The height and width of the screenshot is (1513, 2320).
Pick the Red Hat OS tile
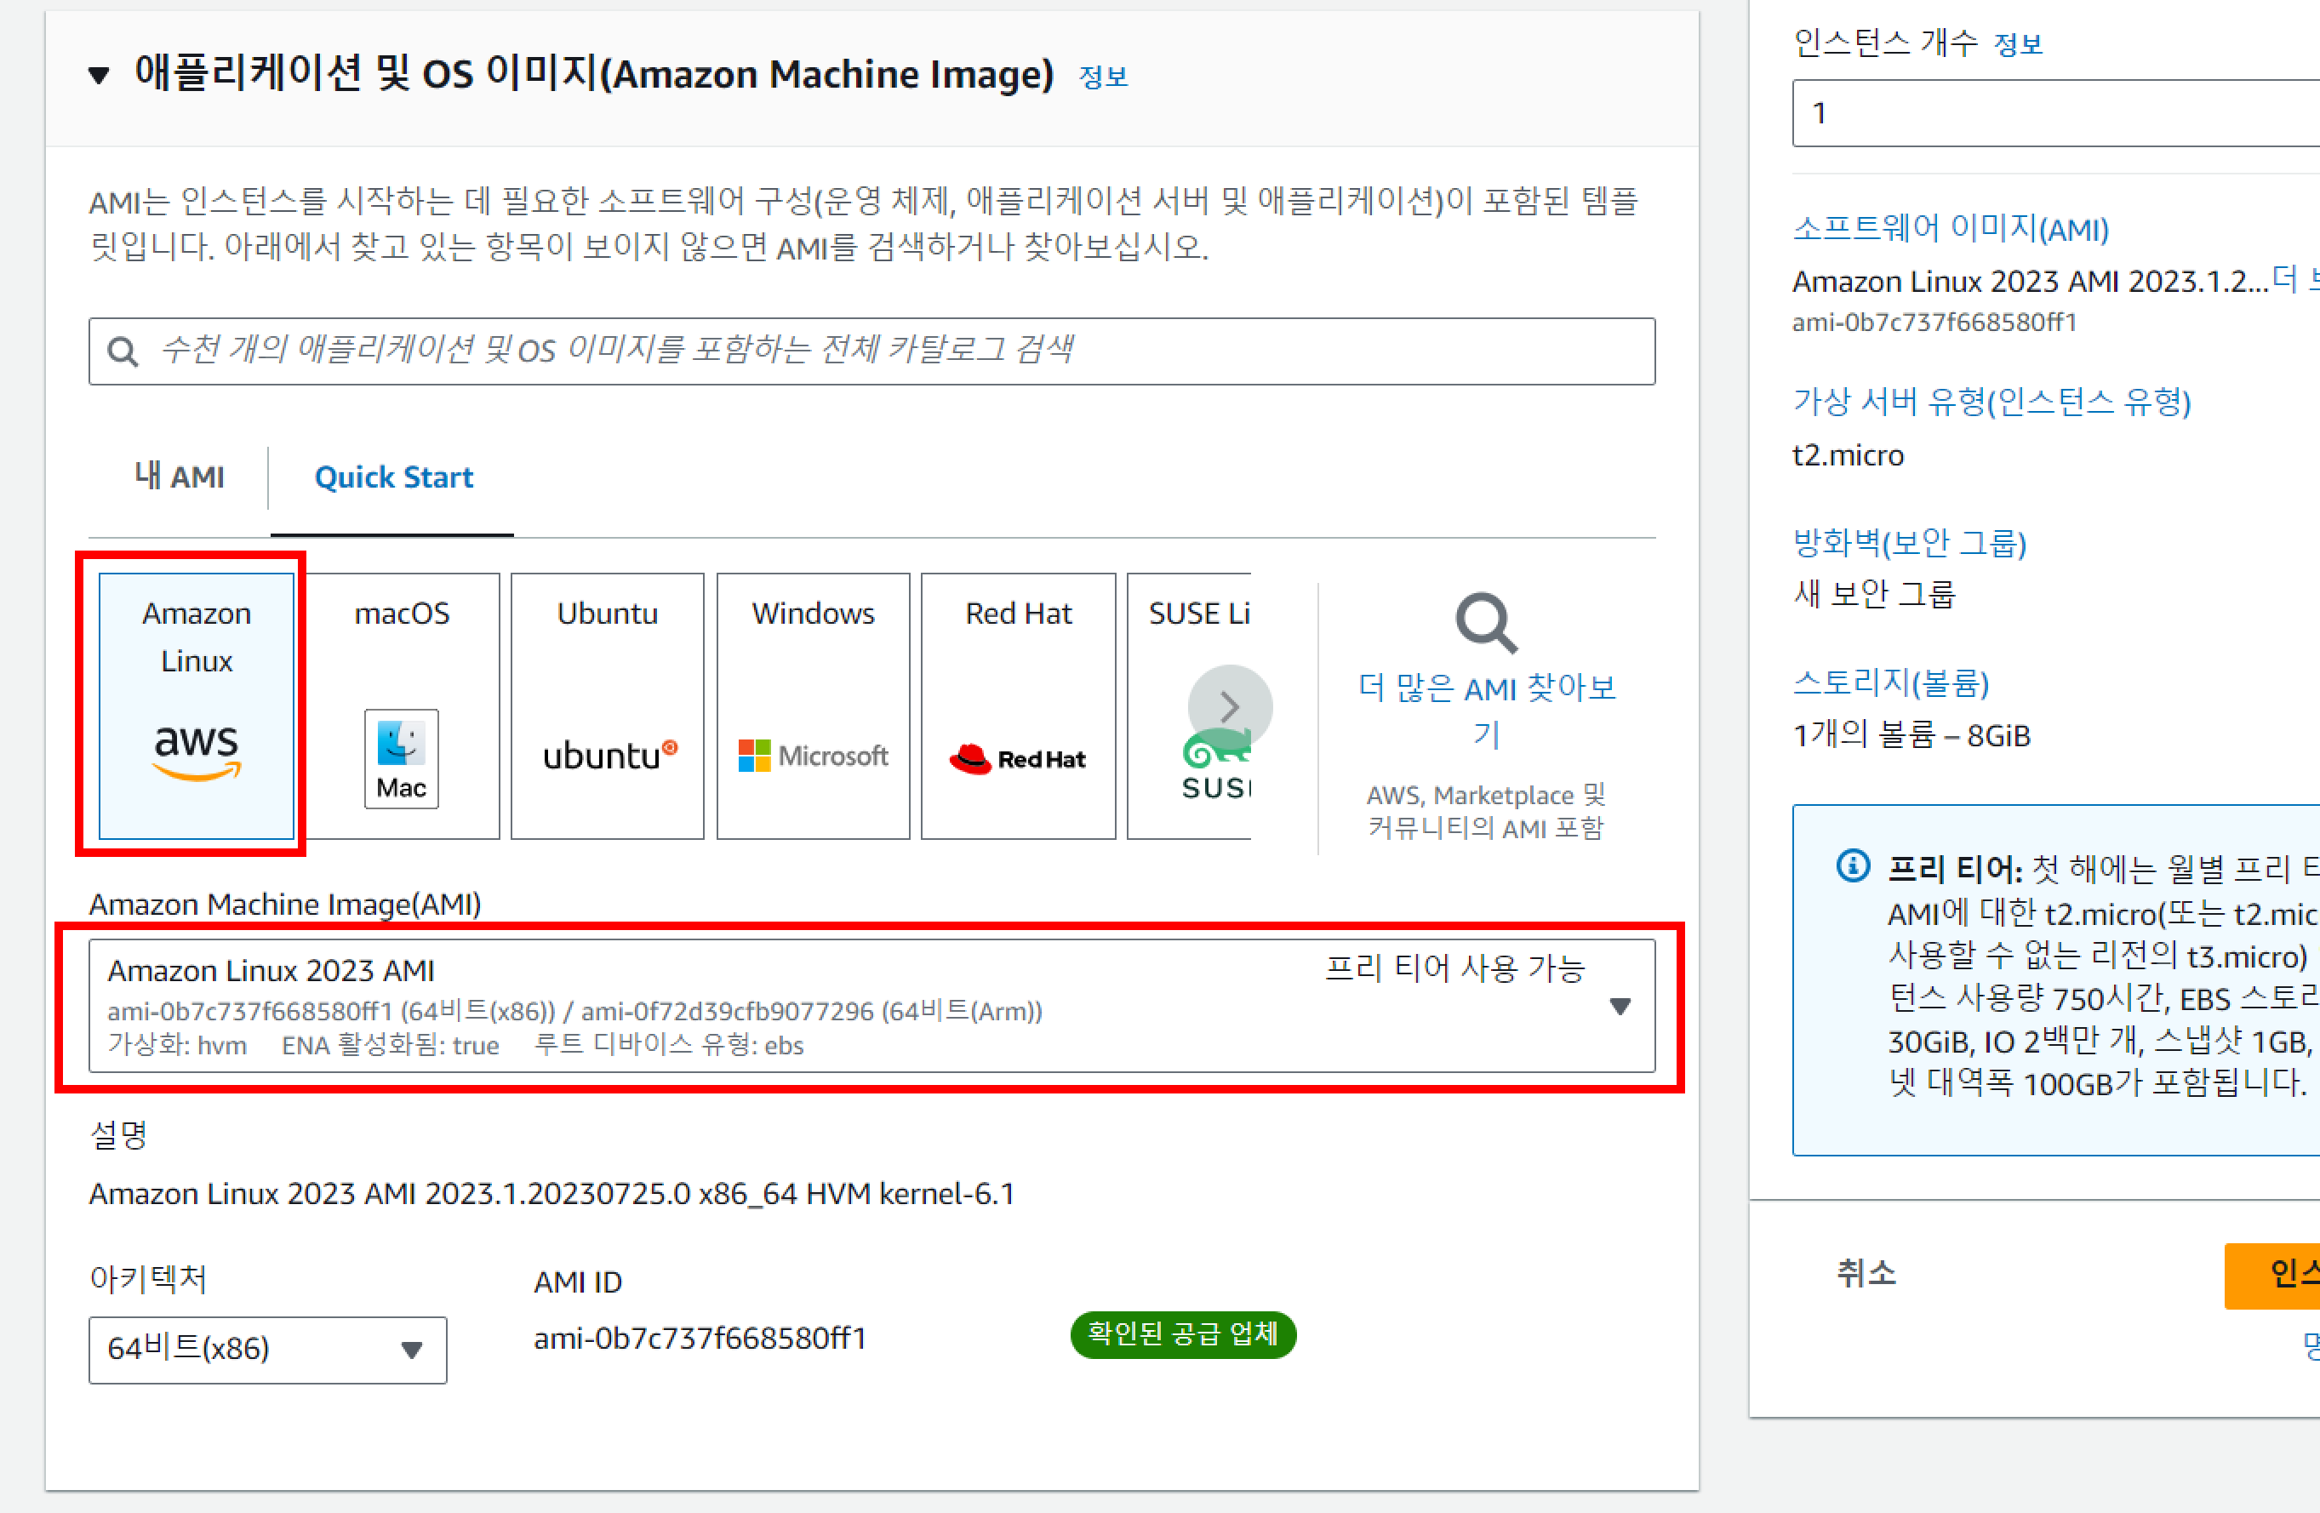[x=1018, y=705]
